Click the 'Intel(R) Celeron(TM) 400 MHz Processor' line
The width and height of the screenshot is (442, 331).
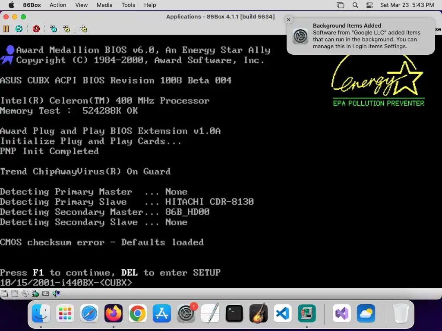pos(104,100)
